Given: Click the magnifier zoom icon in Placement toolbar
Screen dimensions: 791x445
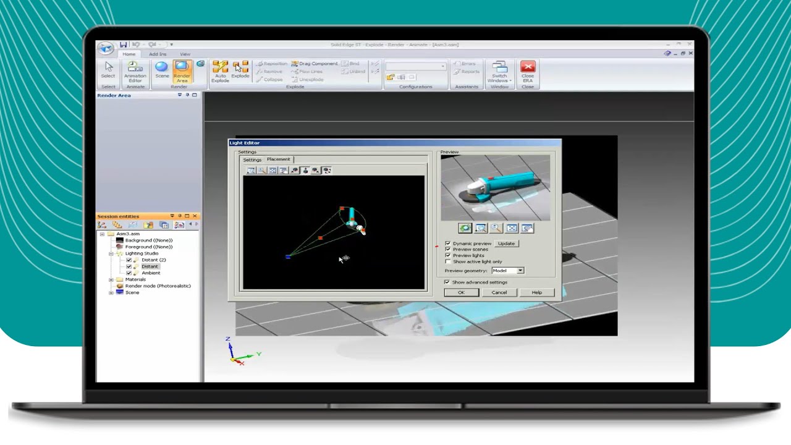Looking at the screenshot, I should pos(262,171).
